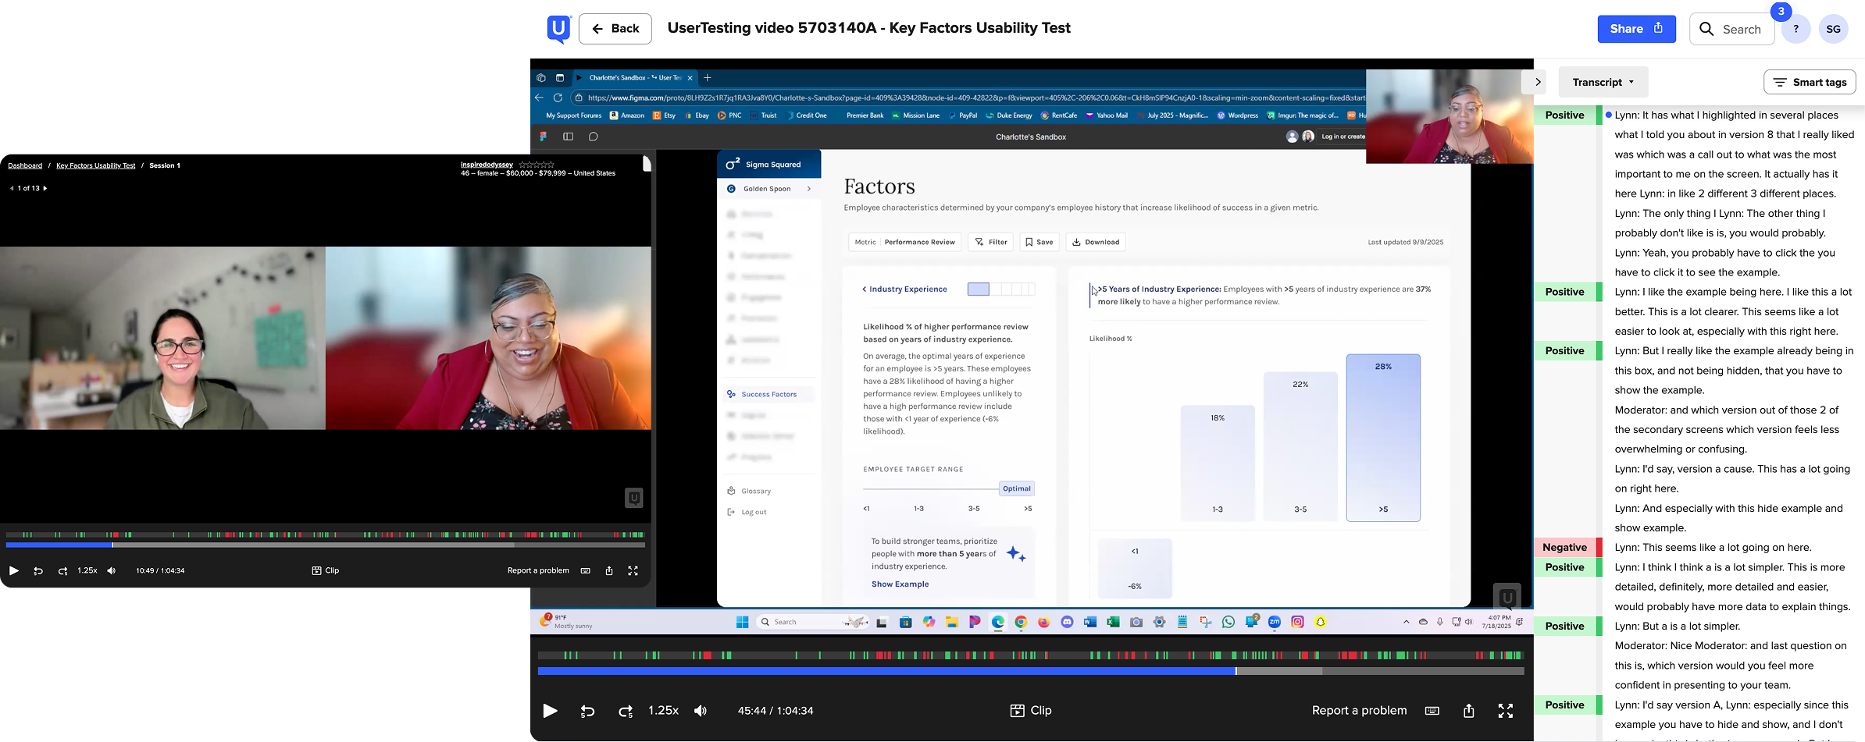Rewind using the large skip-back icon
Image resolution: width=1865 pixels, height=742 pixels.
pos(587,711)
